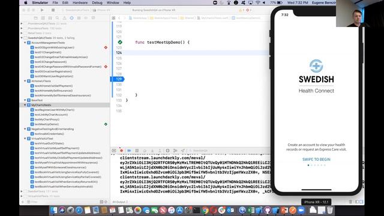Collapse the SwedishQAUITests target

(22, 38)
